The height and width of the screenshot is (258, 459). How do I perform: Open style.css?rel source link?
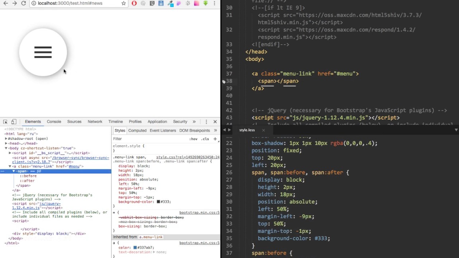[x=188, y=157]
